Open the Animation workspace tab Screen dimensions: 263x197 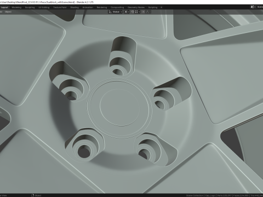tap(88, 8)
